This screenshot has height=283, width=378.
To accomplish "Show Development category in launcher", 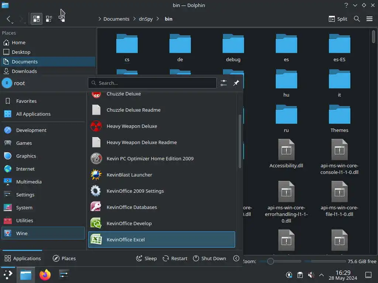I will [x=43, y=130].
